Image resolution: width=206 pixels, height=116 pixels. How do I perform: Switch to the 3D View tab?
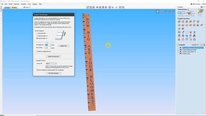pos(14,8)
